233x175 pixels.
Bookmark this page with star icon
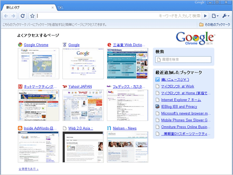pyautogui.click(x=32, y=16)
